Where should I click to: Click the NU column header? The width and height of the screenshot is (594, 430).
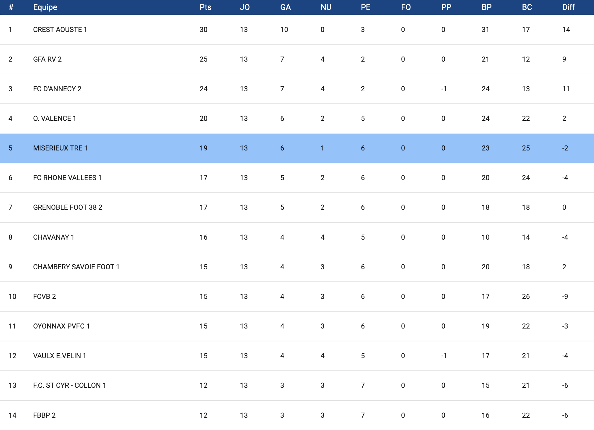tap(326, 7)
